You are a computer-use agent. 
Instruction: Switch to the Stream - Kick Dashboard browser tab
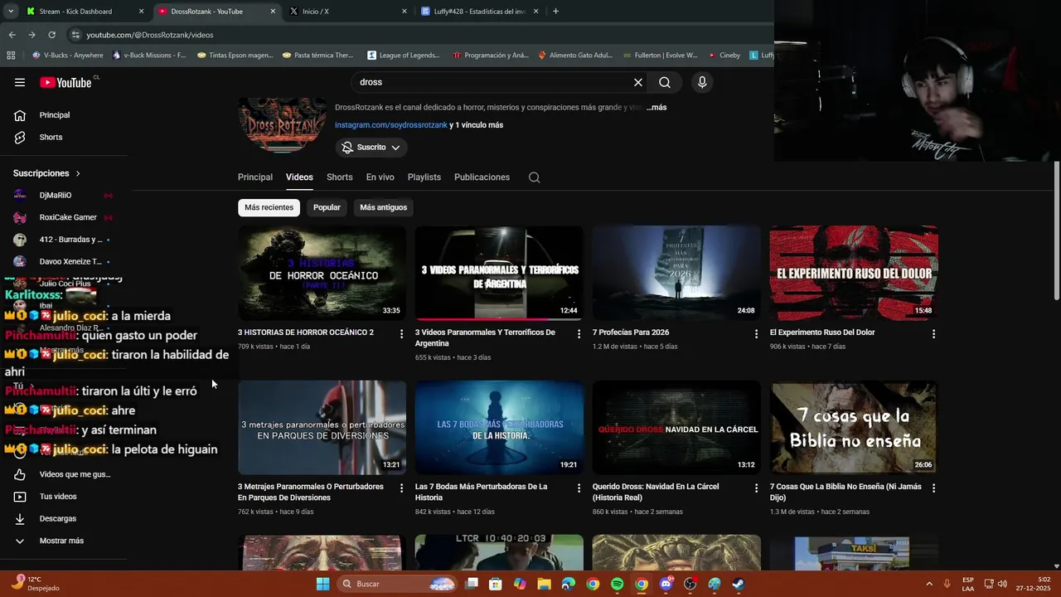pos(85,12)
